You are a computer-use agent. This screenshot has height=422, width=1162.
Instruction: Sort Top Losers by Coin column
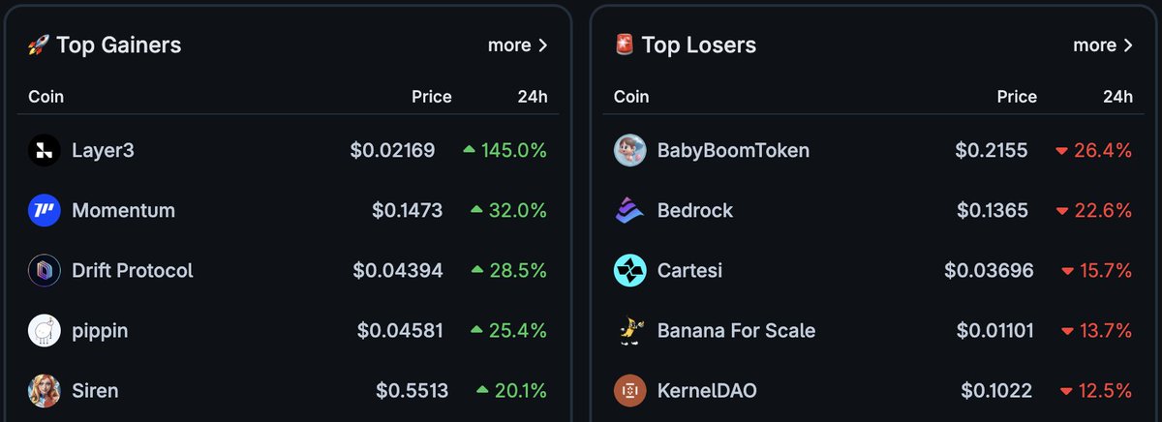(631, 97)
